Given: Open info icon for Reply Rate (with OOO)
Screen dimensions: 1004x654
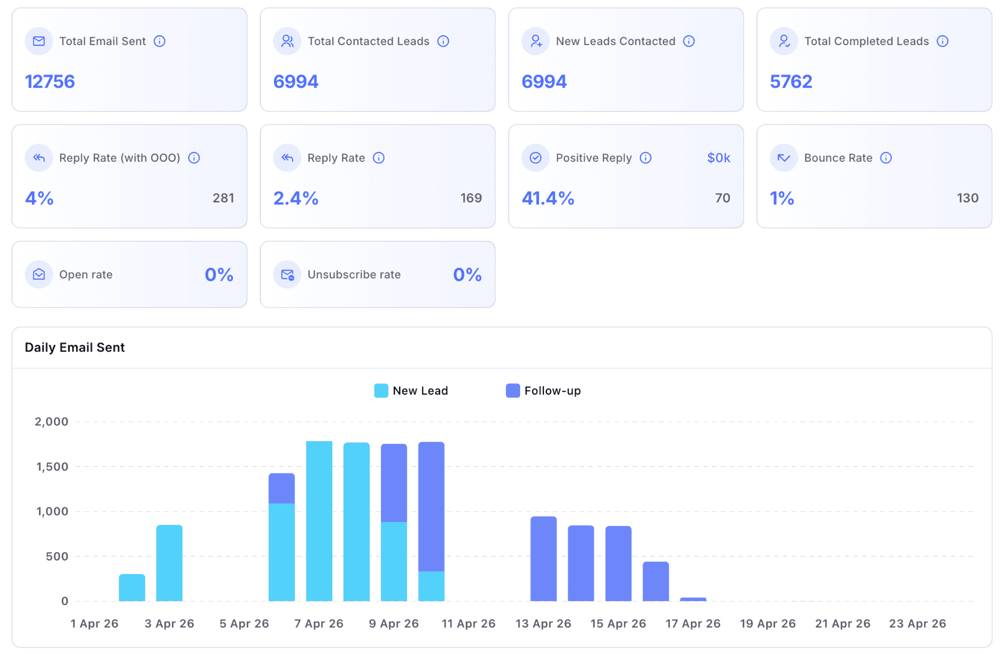Looking at the screenshot, I should coord(194,158).
